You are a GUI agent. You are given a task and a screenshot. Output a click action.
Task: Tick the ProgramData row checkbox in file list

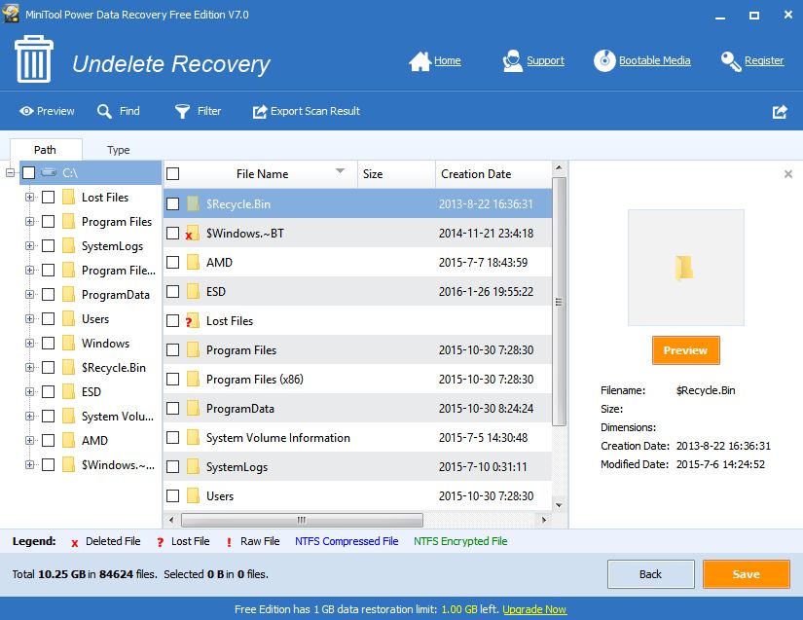pos(173,408)
